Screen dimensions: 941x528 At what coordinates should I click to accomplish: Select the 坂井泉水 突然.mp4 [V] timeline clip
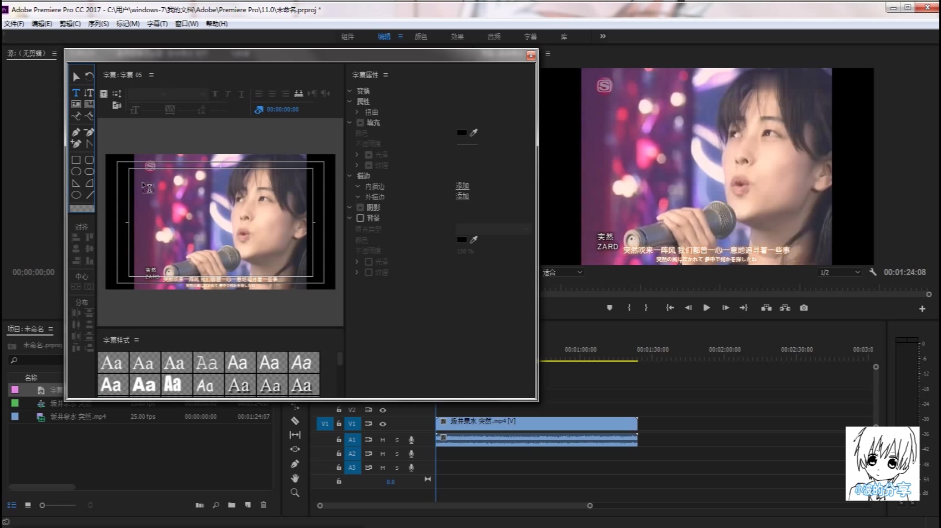coord(537,424)
